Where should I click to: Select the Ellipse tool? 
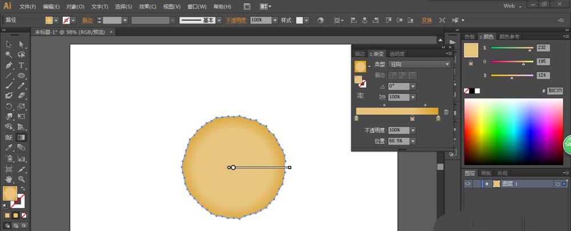tap(22, 75)
